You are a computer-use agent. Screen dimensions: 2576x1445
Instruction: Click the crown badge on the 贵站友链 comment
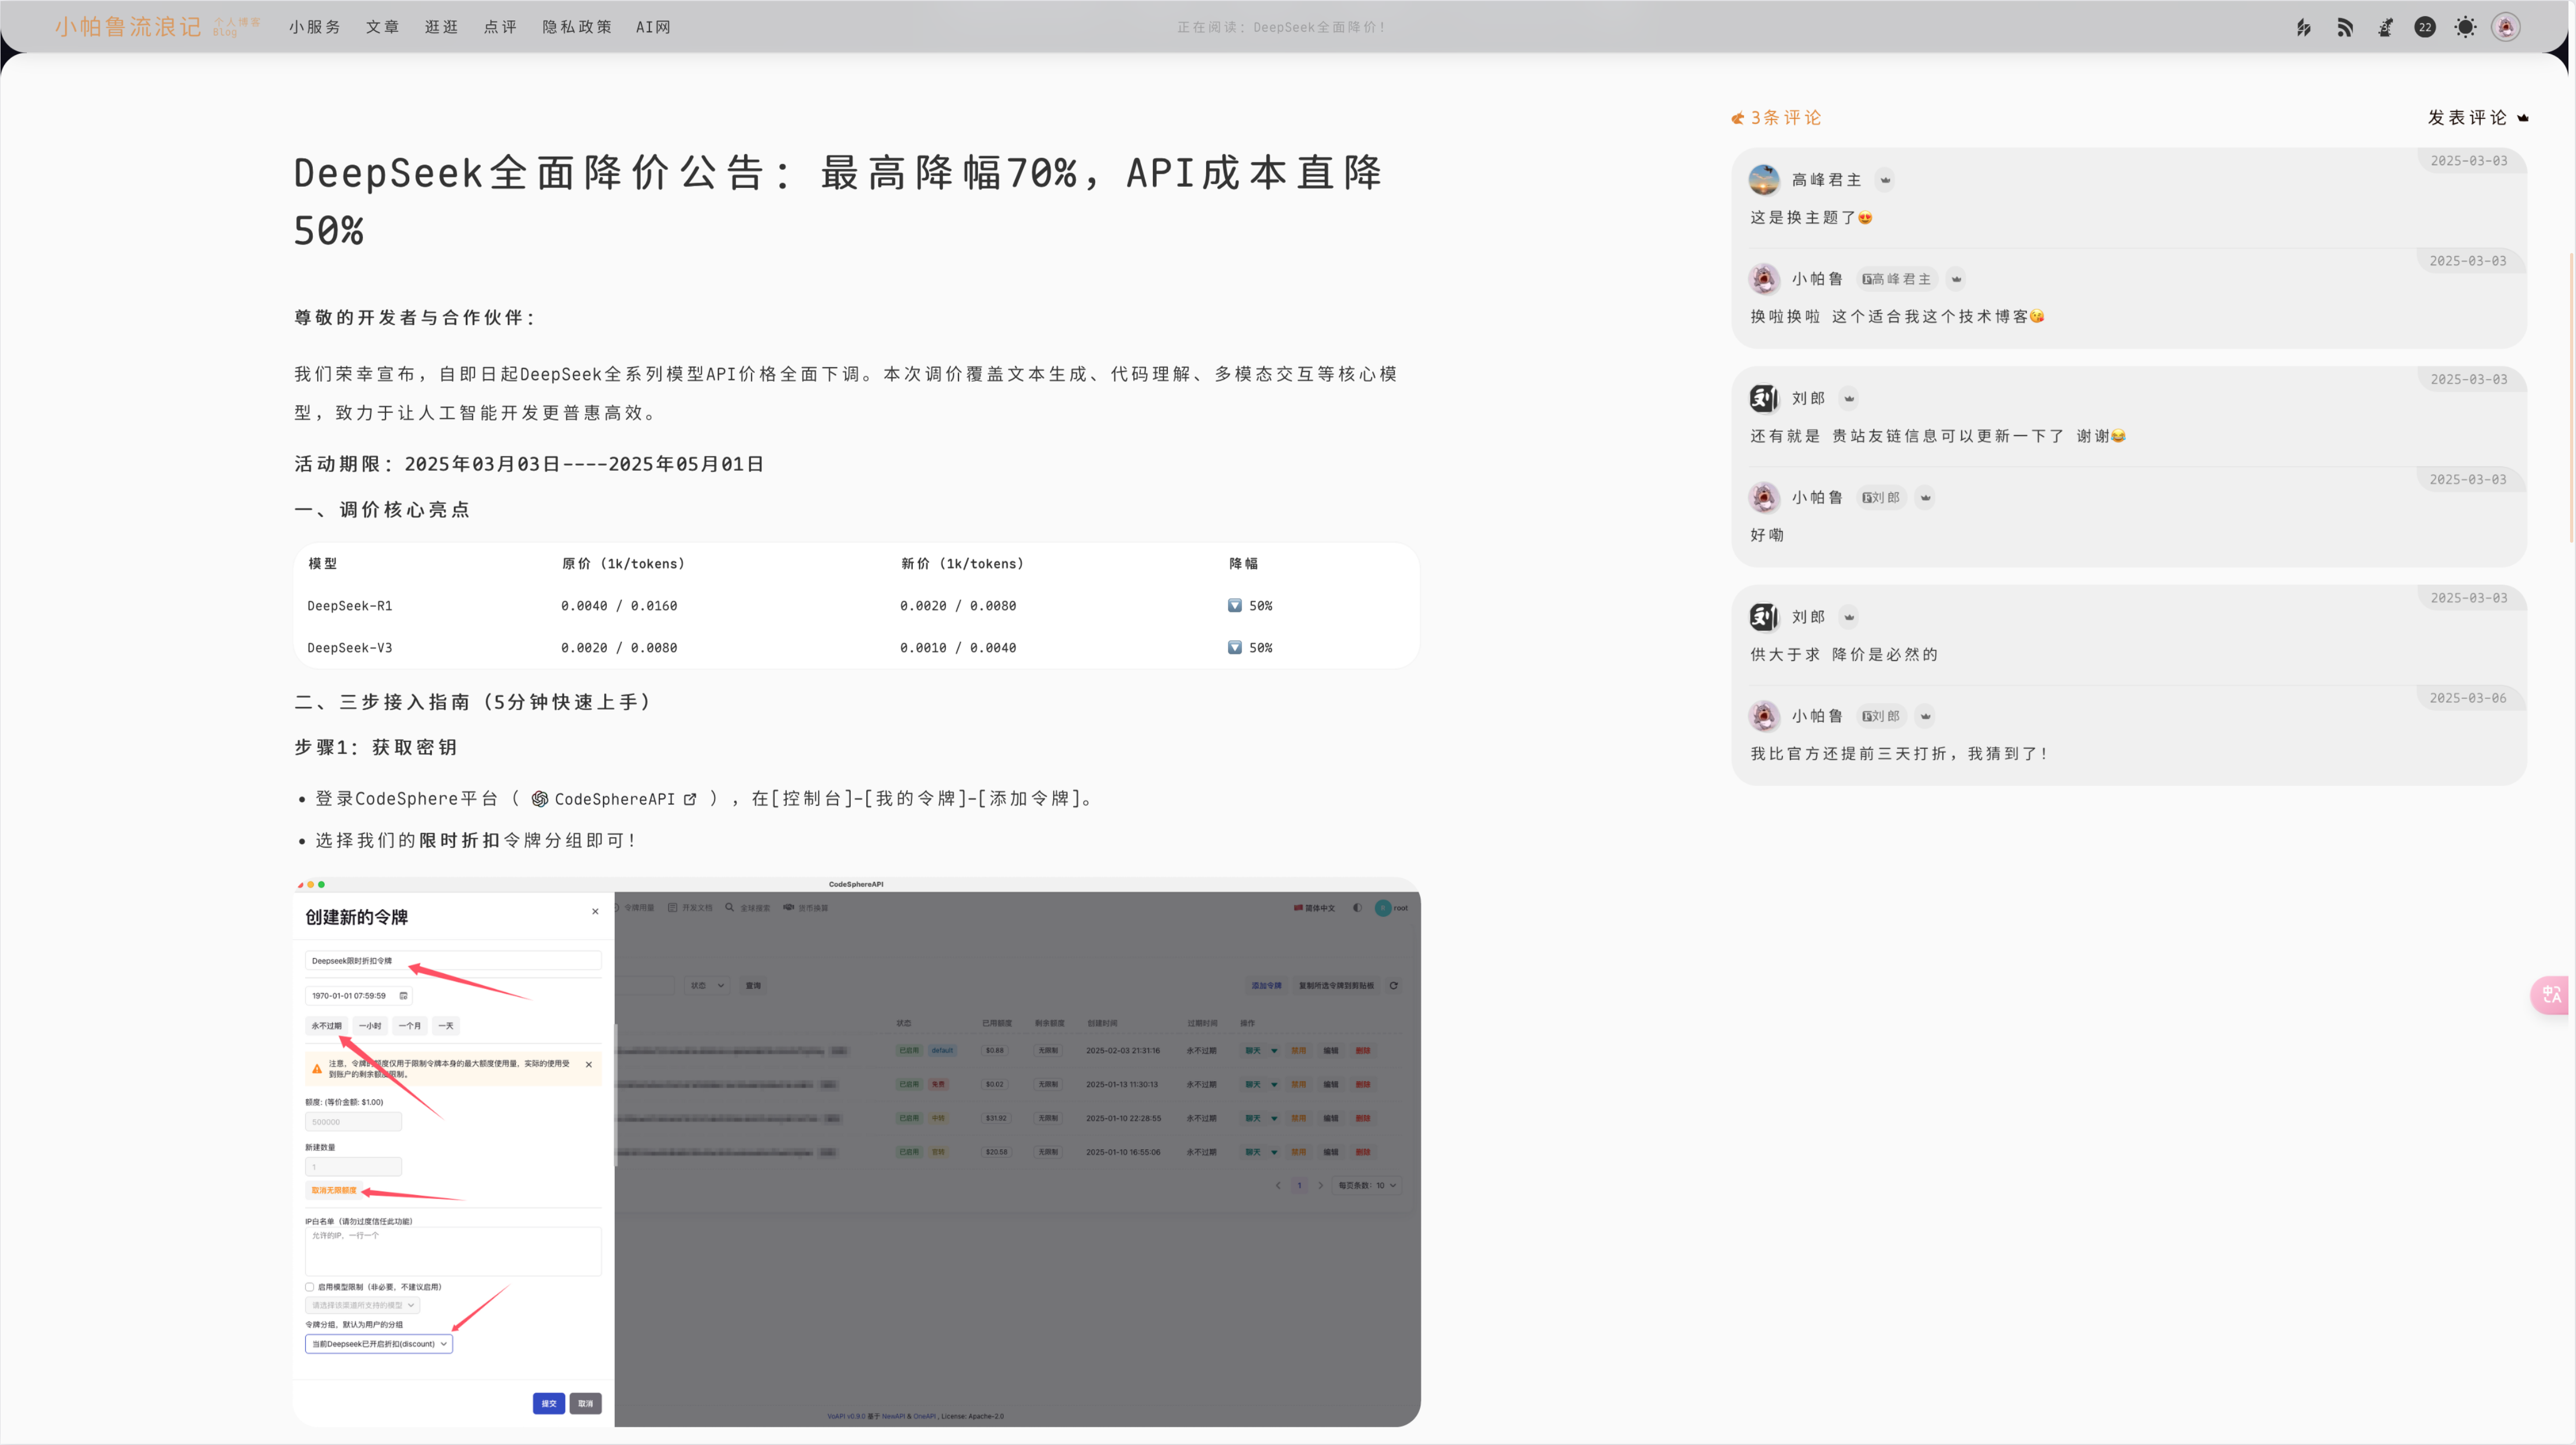point(1849,398)
